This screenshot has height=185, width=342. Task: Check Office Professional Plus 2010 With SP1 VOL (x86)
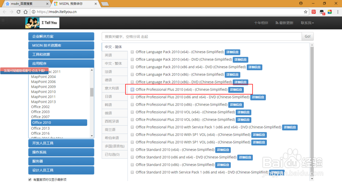[132, 142]
